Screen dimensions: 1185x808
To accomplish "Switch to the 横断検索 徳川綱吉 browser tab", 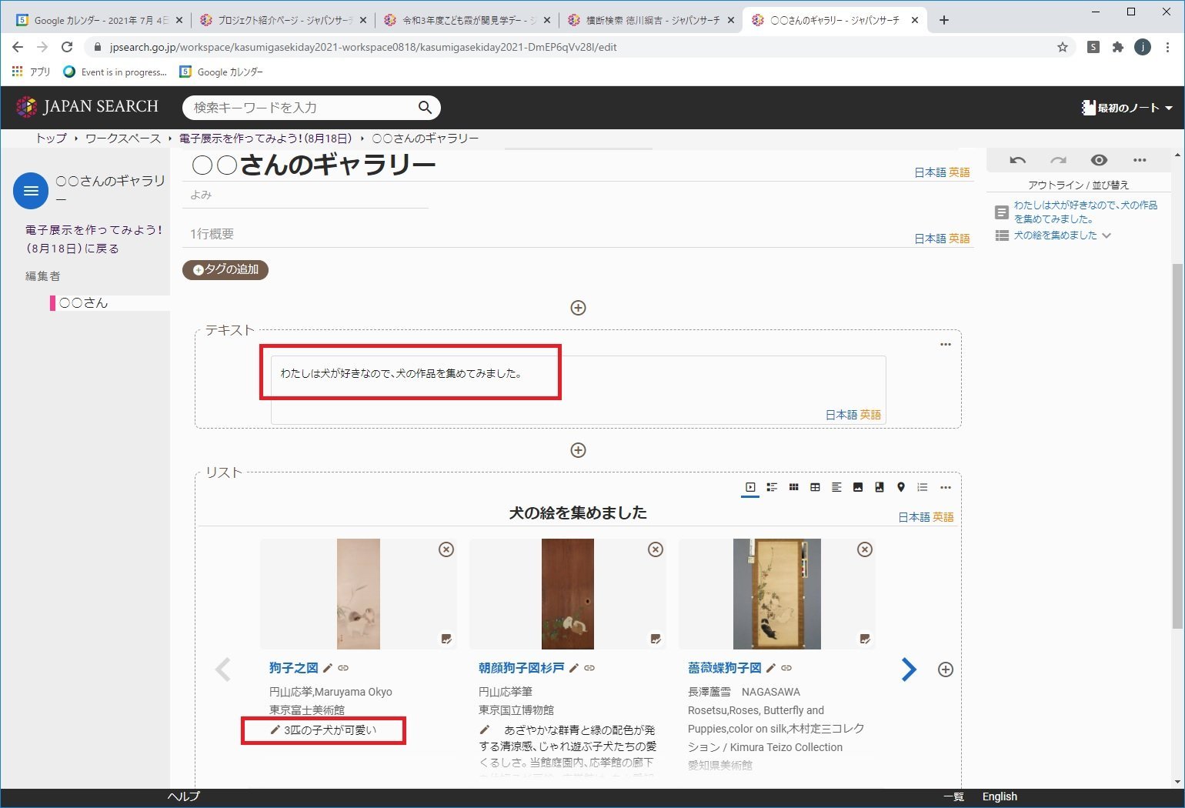I will coord(651,20).
